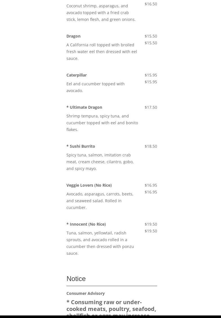Select the Innocent (No Rice) item title
Screen dimensions: 221x318
(x=86, y=224)
